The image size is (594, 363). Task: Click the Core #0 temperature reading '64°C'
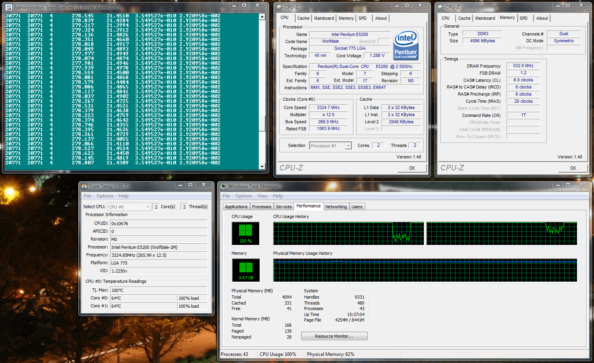pyautogui.click(x=143, y=298)
